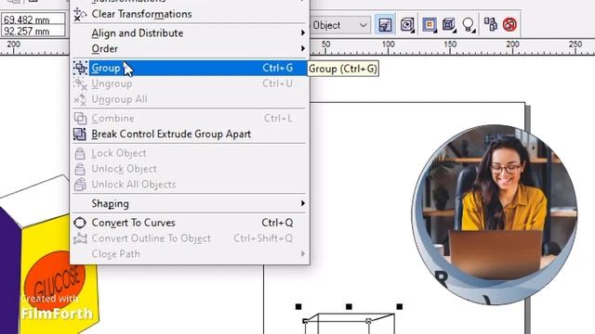Click the greyed Ungroup entry
This screenshot has height=334, width=595.
pos(189,83)
